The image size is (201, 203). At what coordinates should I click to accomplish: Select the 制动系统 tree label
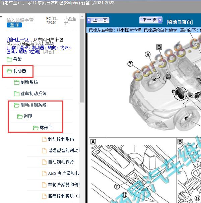point(29,82)
